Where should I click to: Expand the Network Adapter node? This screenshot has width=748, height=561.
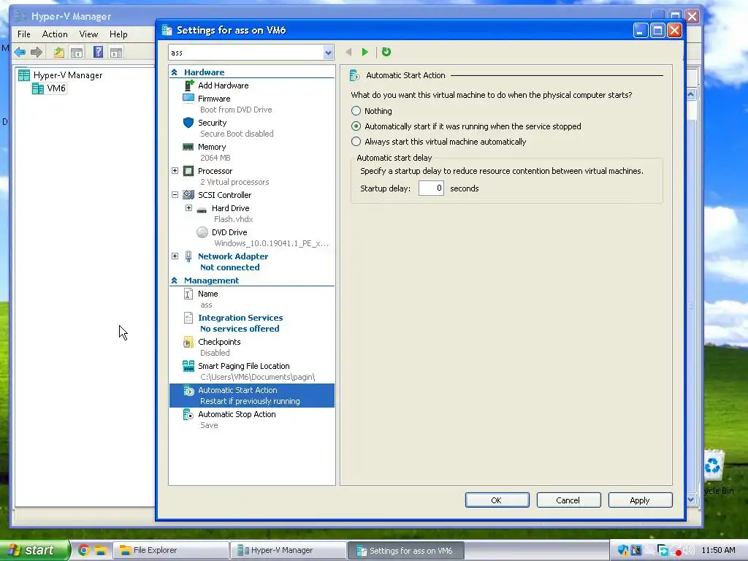175,256
